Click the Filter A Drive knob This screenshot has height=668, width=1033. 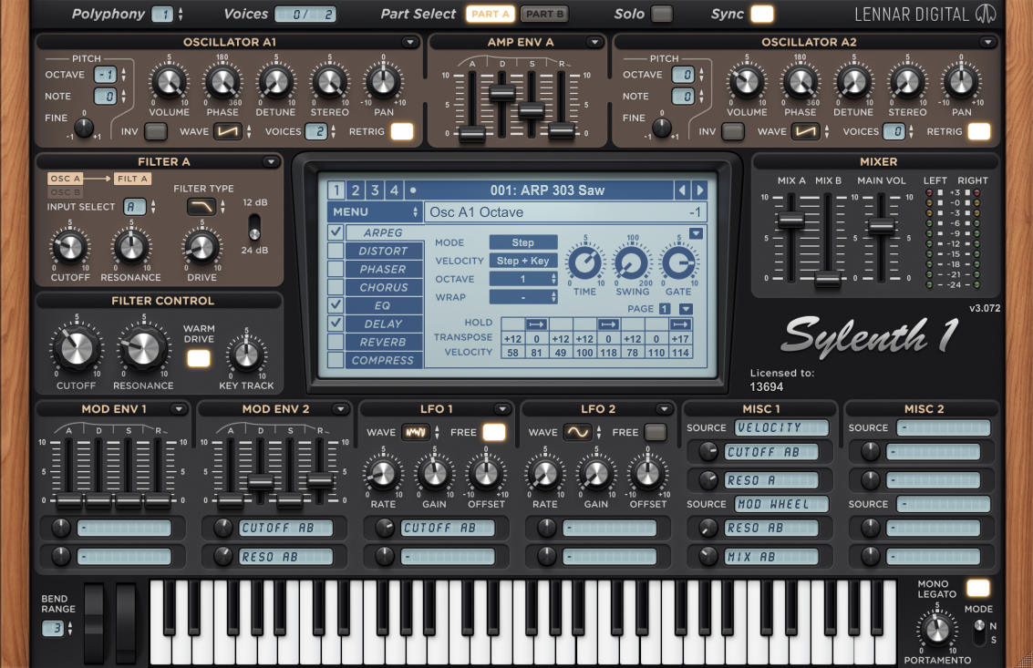click(201, 248)
